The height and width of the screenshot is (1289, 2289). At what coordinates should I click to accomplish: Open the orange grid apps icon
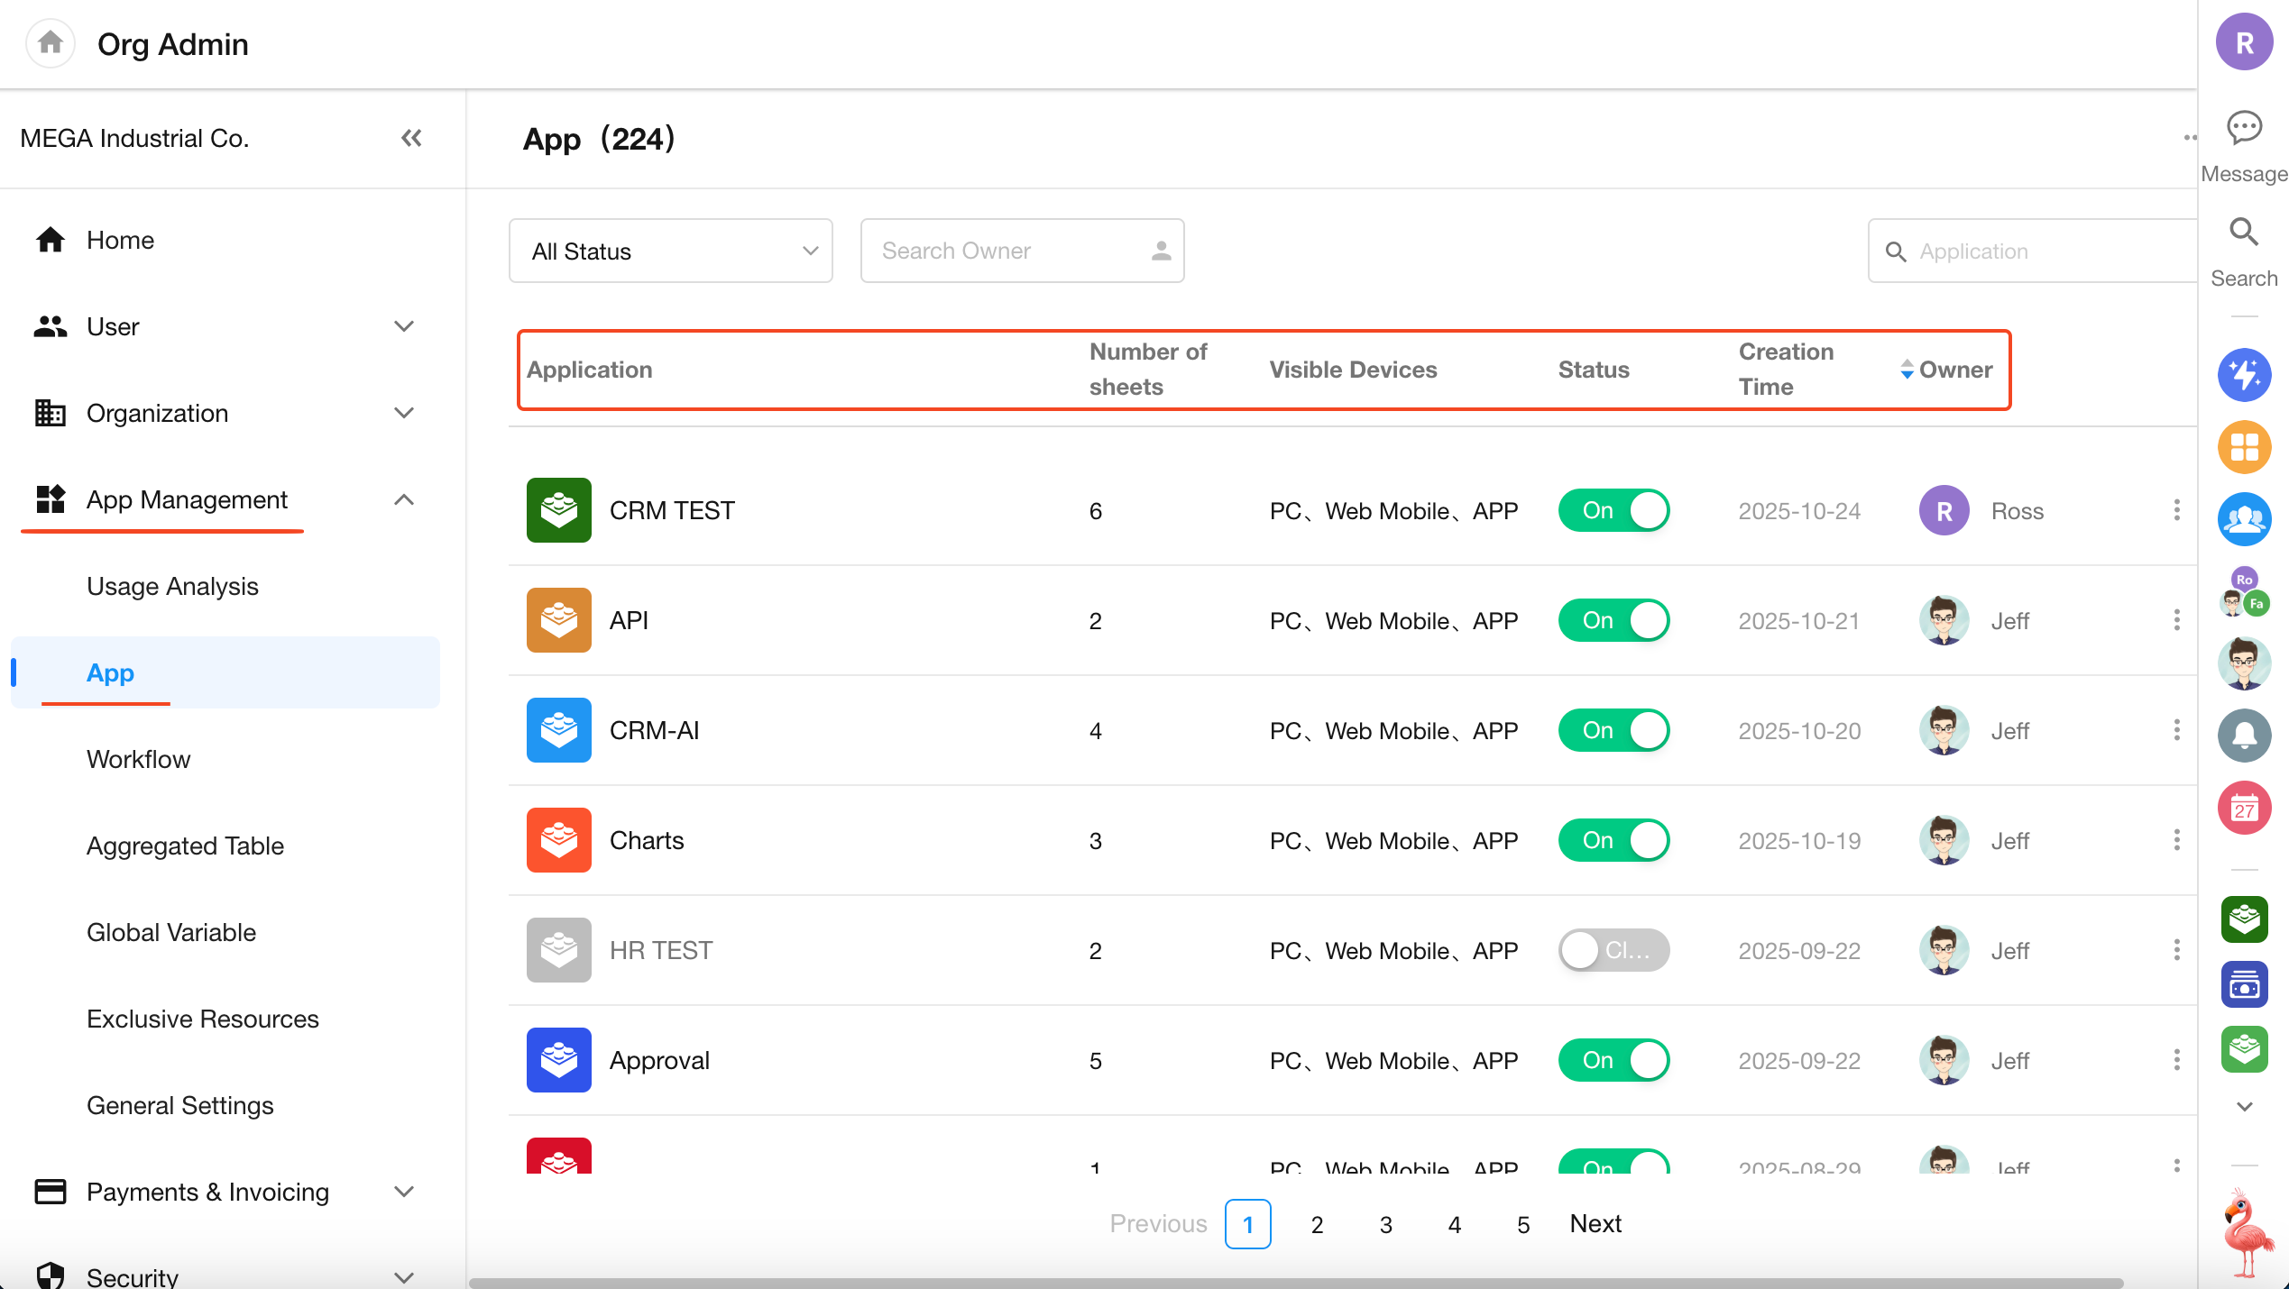pyautogui.click(x=2244, y=447)
